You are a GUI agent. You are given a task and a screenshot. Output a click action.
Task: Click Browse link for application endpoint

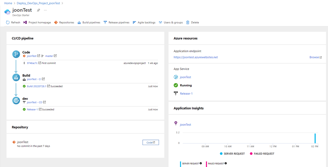click(316, 57)
